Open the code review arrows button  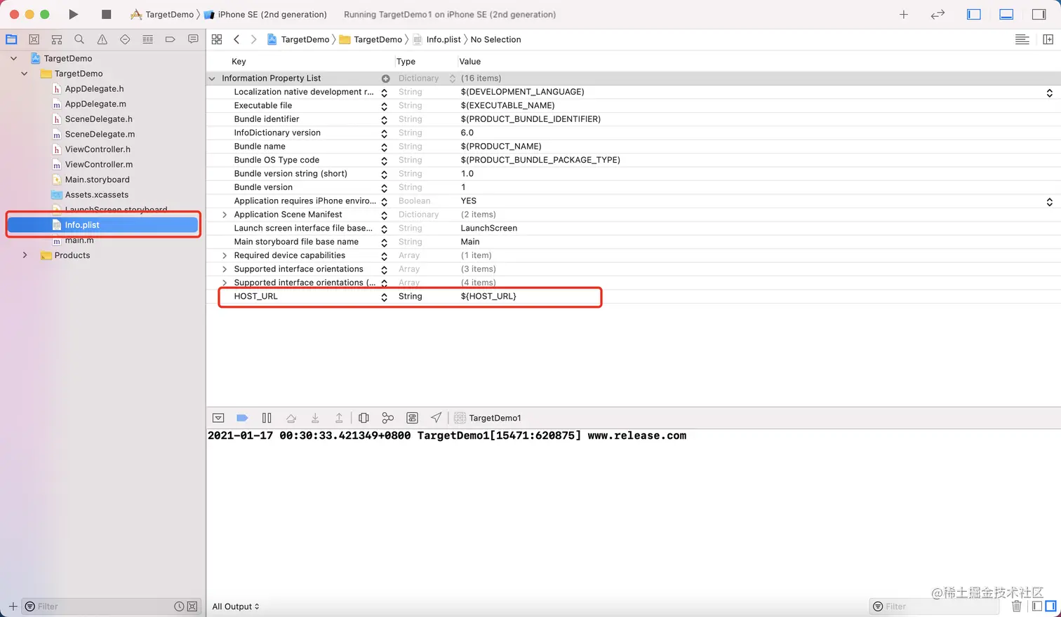[x=938, y=14]
